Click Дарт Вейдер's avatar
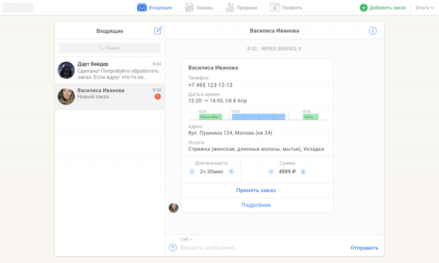This screenshot has width=439, height=263. coord(66,70)
